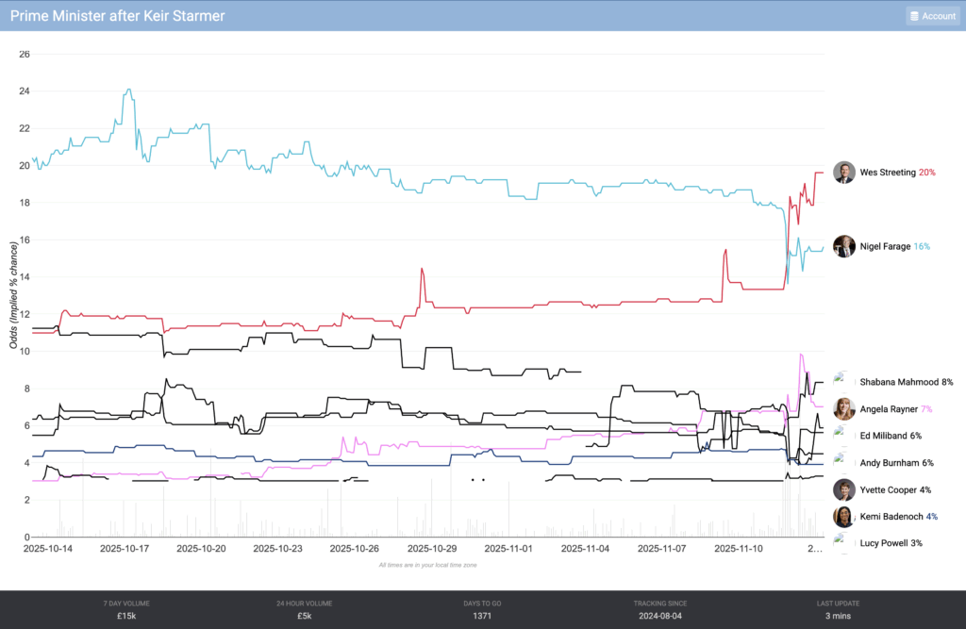Select the 7 Day Volume stat
This screenshot has height=629, width=966.
(x=126, y=609)
